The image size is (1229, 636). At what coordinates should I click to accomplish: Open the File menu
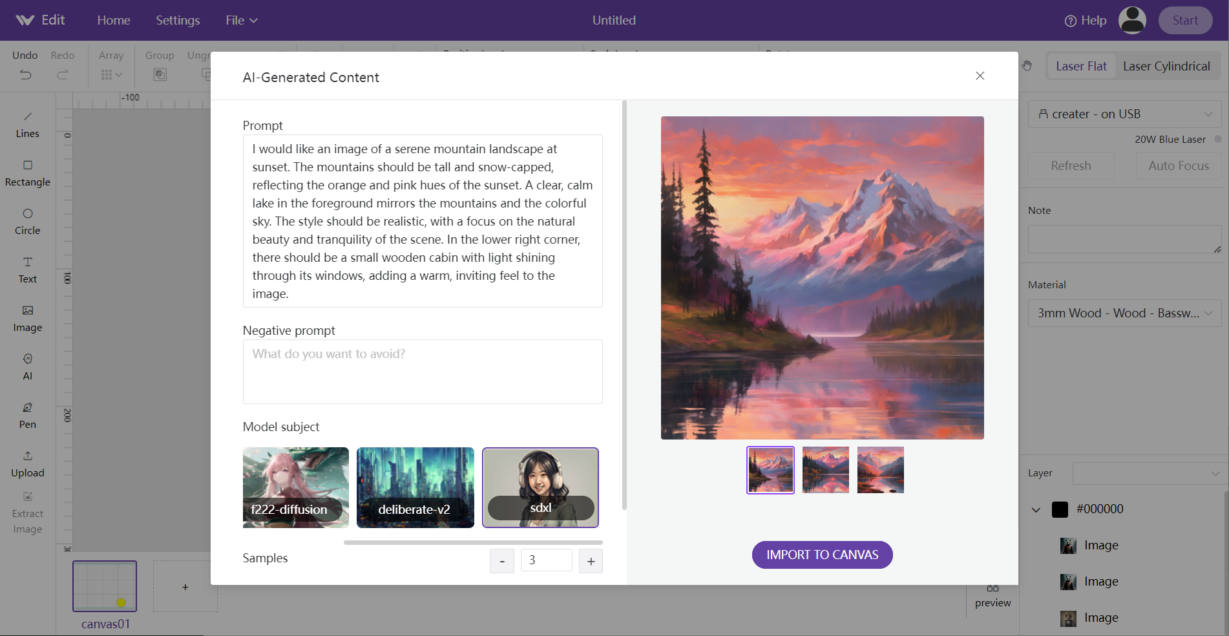240,20
